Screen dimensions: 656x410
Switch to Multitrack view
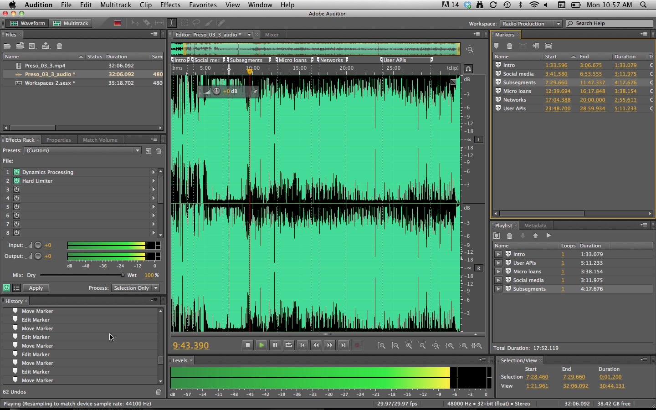coord(71,23)
